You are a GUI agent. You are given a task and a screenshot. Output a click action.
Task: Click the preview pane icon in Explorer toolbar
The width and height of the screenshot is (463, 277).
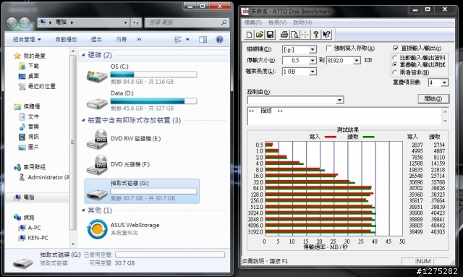pyautogui.click(x=203, y=39)
